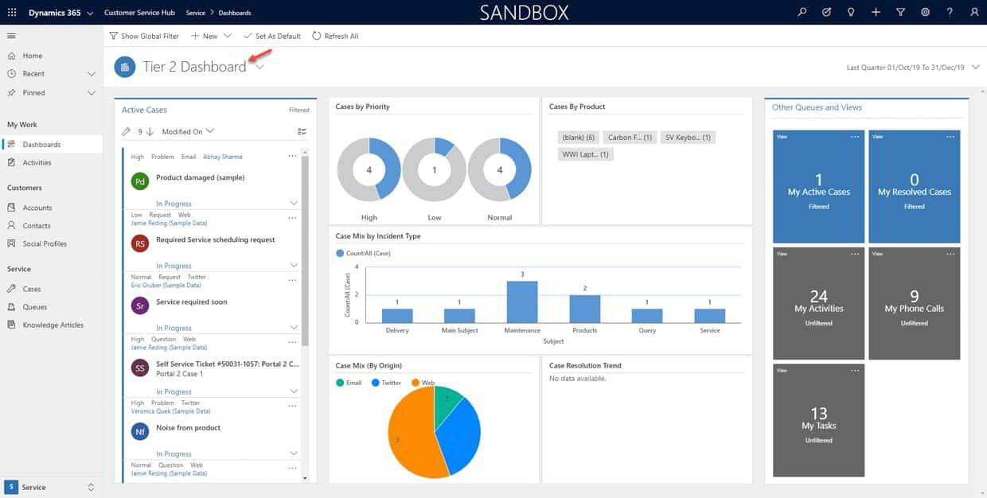Click the Email legend color swatch

click(340, 383)
